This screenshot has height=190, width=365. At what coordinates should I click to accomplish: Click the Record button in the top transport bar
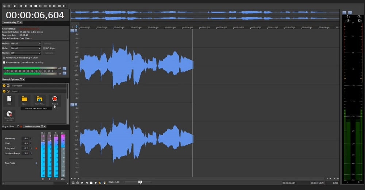tap(9, 6)
